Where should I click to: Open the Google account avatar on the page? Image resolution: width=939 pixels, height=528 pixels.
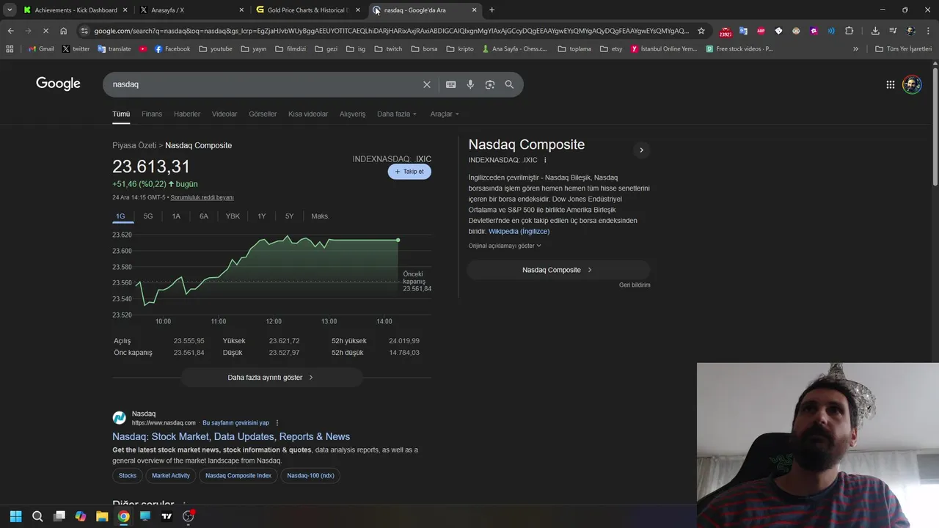912,84
